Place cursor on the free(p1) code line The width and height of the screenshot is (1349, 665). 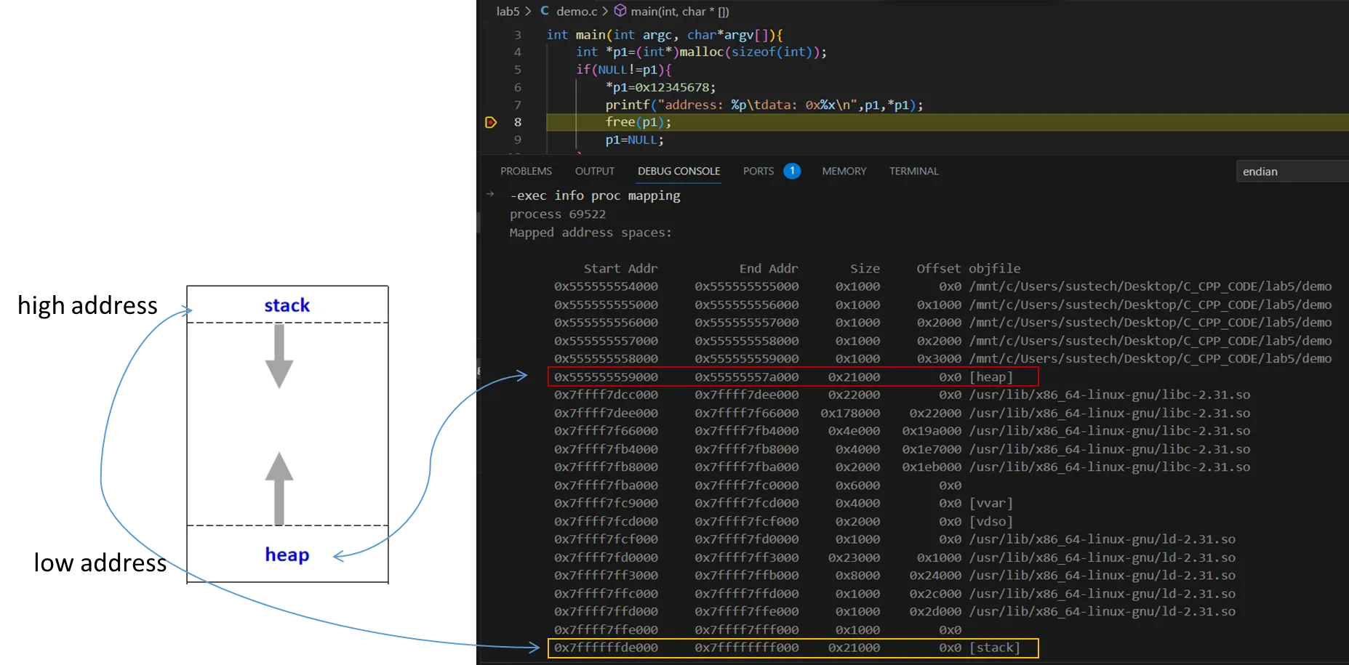pyautogui.click(x=638, y=122)
